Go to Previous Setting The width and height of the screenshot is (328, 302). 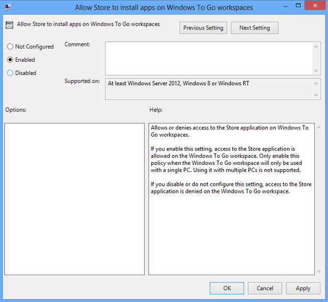point(203,28)
